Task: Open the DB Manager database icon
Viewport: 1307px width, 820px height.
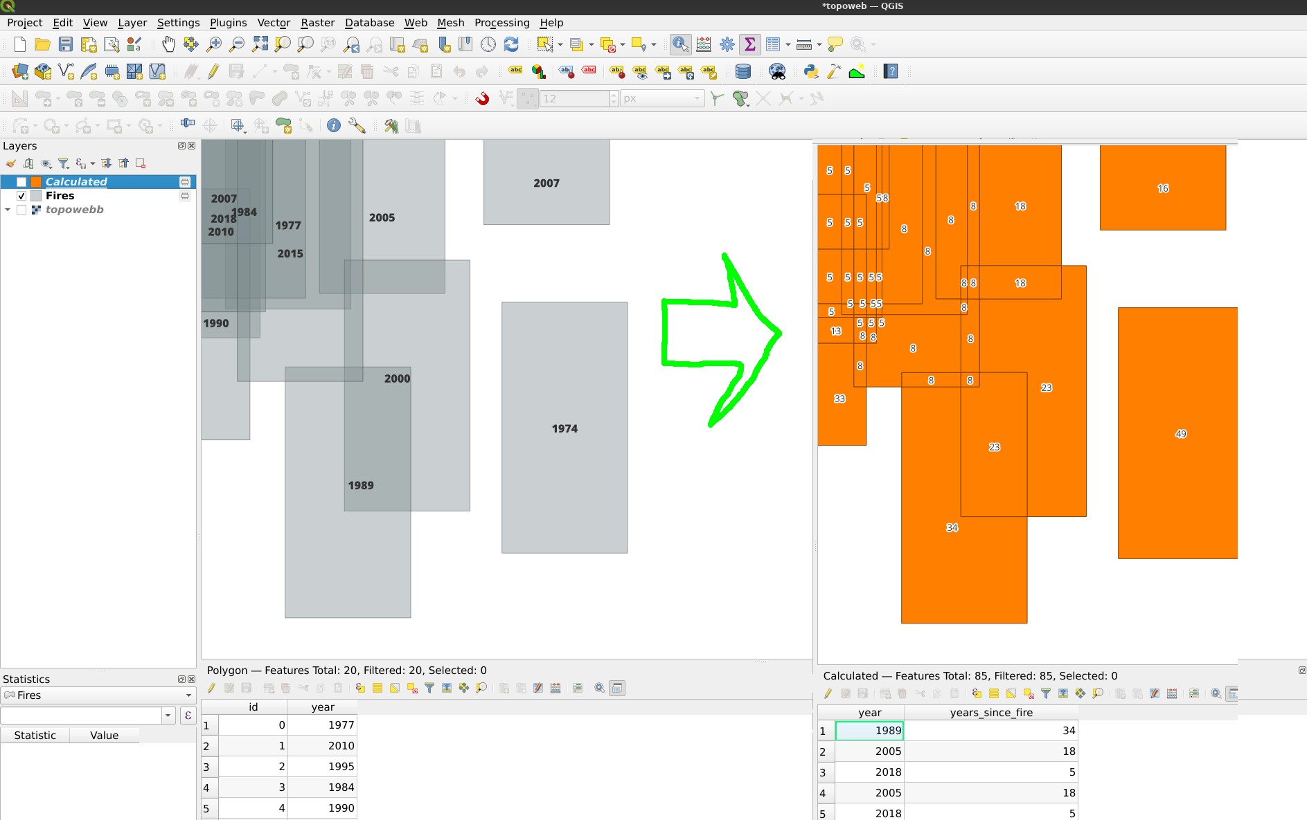Action: point(743,71)
